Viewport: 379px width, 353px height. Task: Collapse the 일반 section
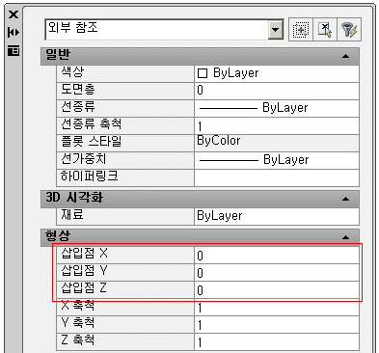point(345,56)
